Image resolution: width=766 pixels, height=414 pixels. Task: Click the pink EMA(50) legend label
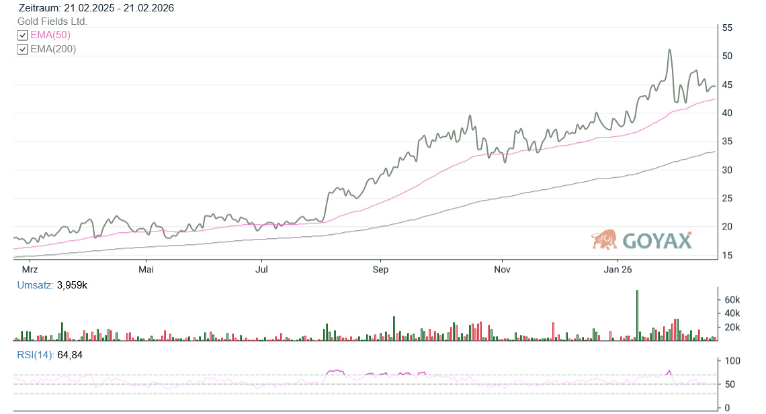(50, 35)
